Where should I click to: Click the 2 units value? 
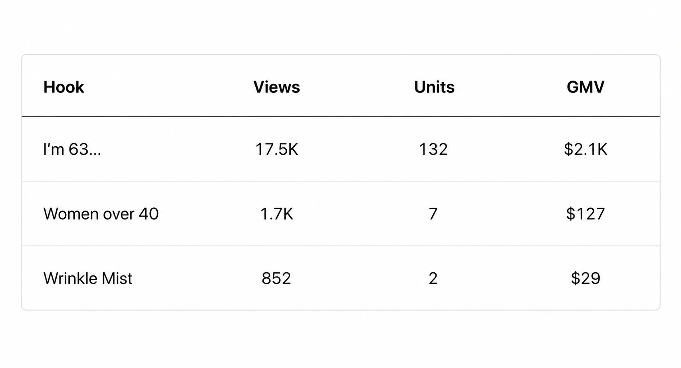click(433, 278)
